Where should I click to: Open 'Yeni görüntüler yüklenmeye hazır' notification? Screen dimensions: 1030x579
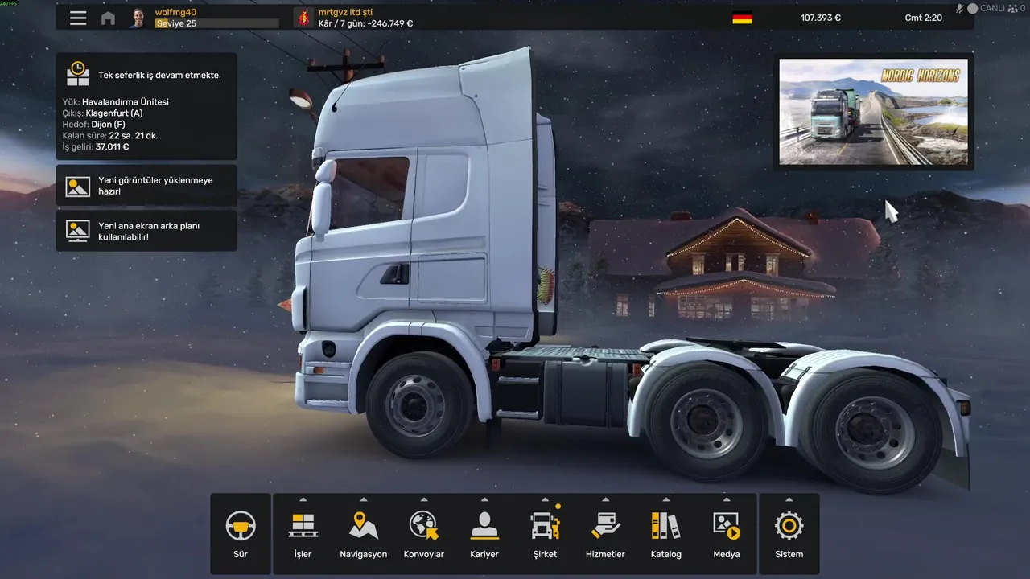(146, 186)
